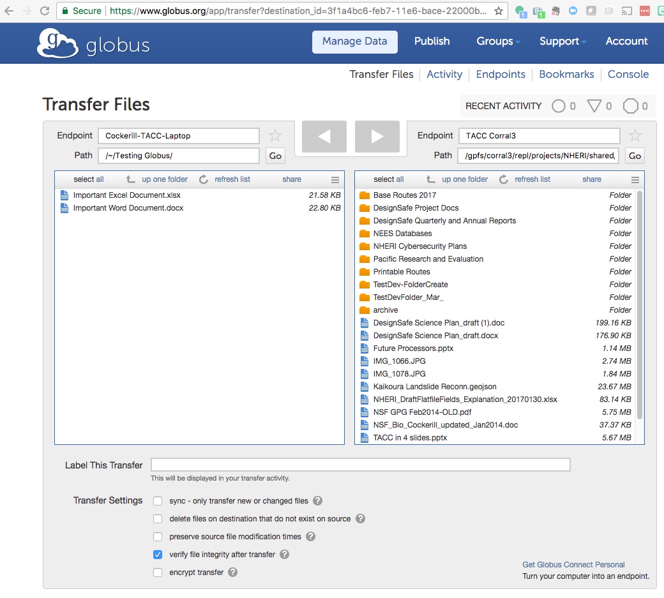The height and width of the screenshot is (598, 664).
Task: Select Kaikoura Landslide Reconn.geojson
Action: coord(495,387)
